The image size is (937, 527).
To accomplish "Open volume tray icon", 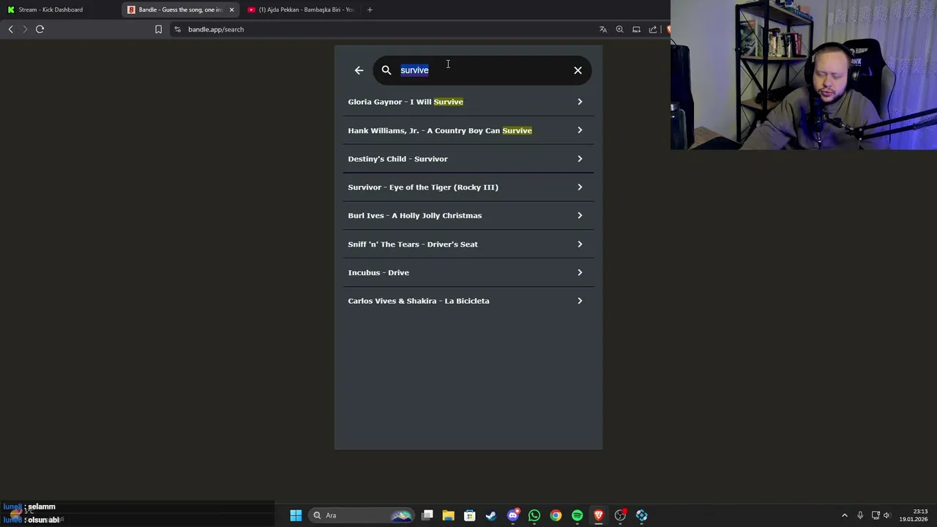I will click(x=887, y=515).
